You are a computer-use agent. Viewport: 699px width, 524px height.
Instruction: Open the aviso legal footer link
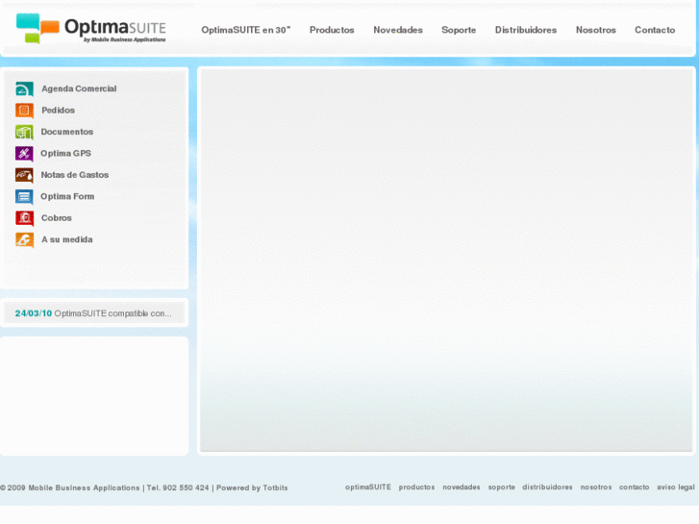pyautogui.click(x=675, y=487)
